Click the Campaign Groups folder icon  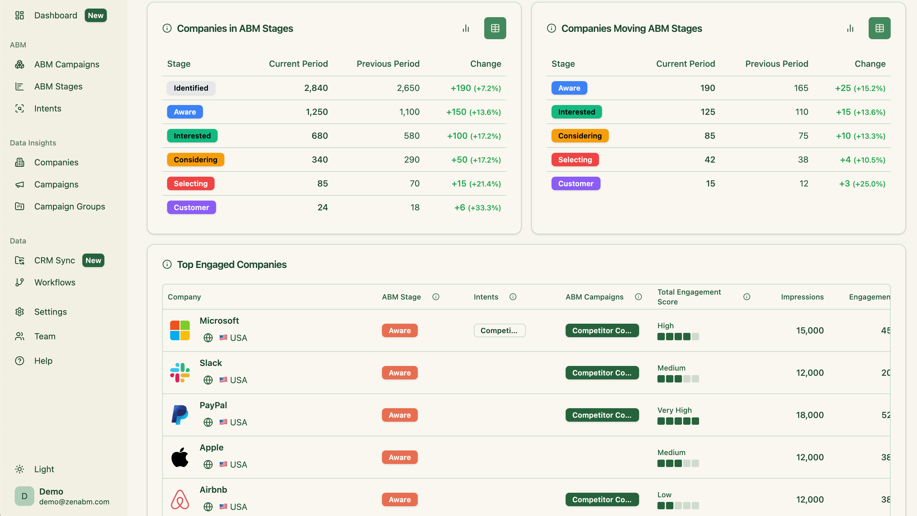[x=20, y=206]
